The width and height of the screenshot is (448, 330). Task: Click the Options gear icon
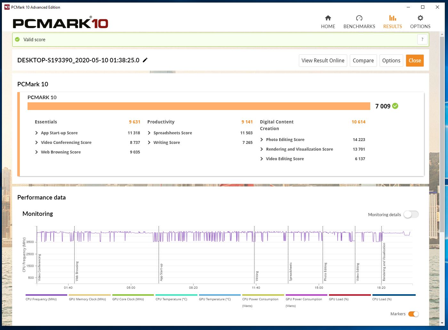point(420,18)
